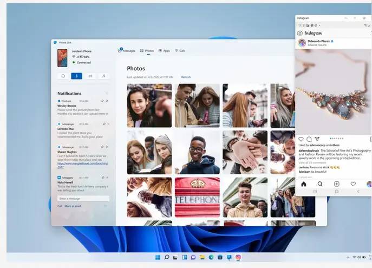372x268 pixels.
Task: Switch to the Messages tab
Action: [127, 50]
